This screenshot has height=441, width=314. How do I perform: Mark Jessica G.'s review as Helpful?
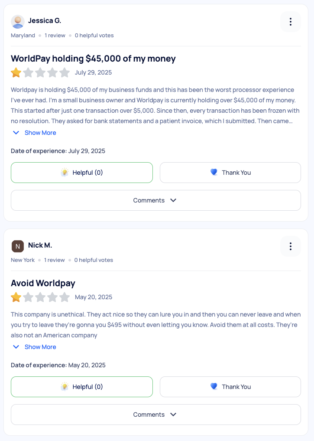click(82, 173)
